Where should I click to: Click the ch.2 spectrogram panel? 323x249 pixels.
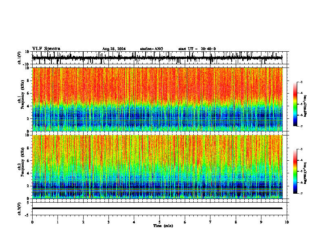click(157, 167)
